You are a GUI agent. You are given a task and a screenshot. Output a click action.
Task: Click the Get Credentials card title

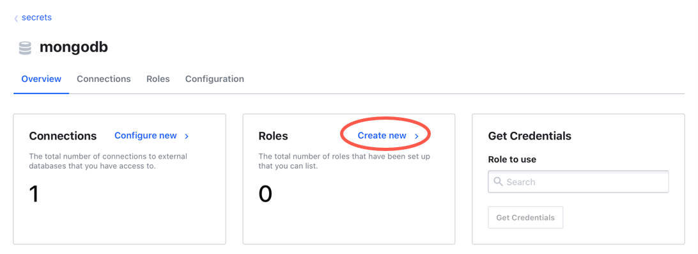530,136
